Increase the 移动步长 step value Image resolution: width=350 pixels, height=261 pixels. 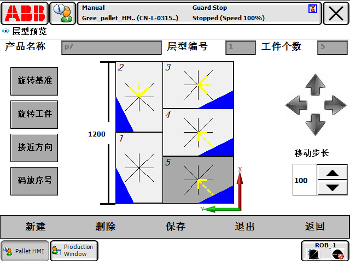click(x=332, y=172)
